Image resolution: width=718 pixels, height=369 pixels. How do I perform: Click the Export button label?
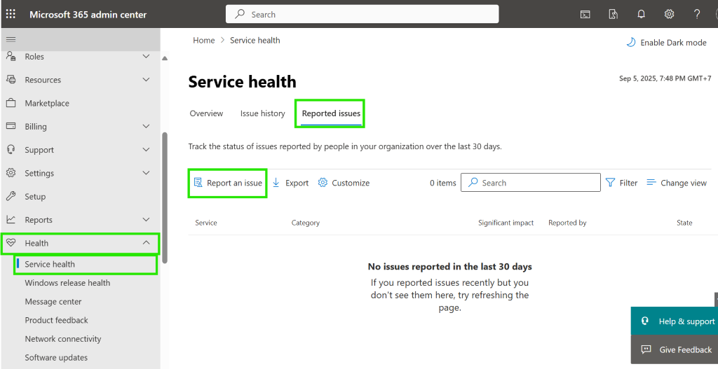coord(297,183)
